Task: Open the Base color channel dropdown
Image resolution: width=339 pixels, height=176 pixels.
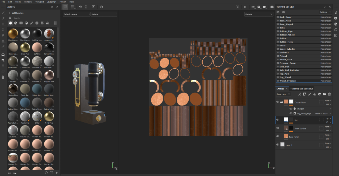Action: click(284, 94)
